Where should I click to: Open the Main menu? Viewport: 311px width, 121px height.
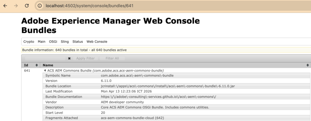(x=42, y=42)
